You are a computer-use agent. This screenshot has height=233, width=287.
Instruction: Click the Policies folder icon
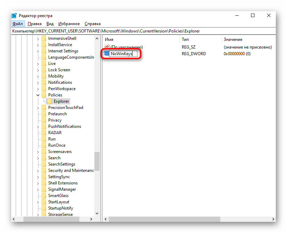pyautogui.click(x=44, y=95)
